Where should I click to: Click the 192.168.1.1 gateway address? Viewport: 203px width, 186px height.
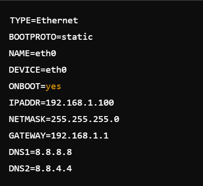(x=80, y=136)
